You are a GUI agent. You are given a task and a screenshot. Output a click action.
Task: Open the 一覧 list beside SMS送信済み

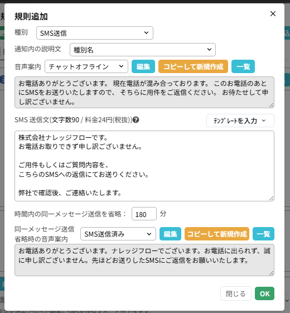point(263,234)
